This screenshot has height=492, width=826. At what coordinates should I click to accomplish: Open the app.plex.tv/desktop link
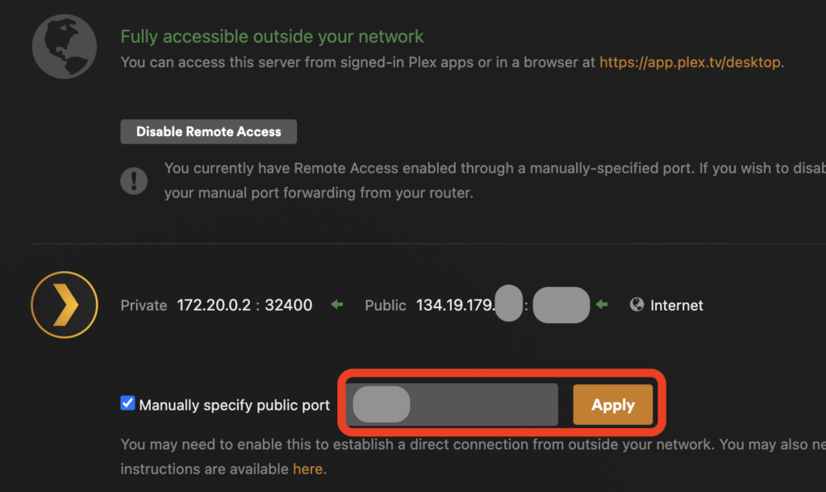click(x=690, y=62)
